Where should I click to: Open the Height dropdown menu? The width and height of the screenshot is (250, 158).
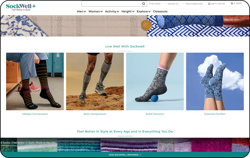tap(128, 11)
